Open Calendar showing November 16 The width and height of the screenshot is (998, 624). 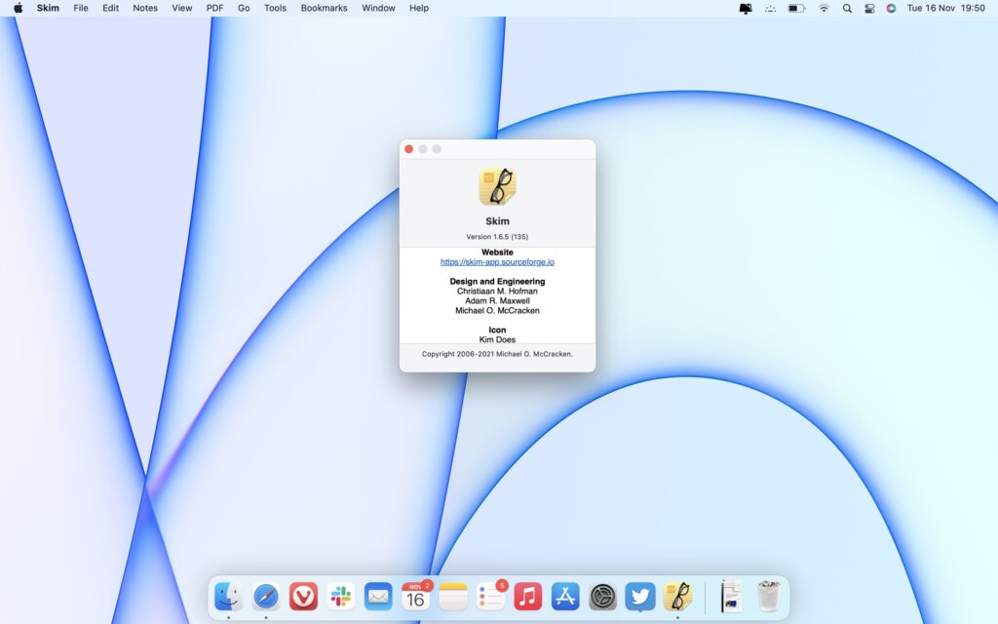pos(415,596)
